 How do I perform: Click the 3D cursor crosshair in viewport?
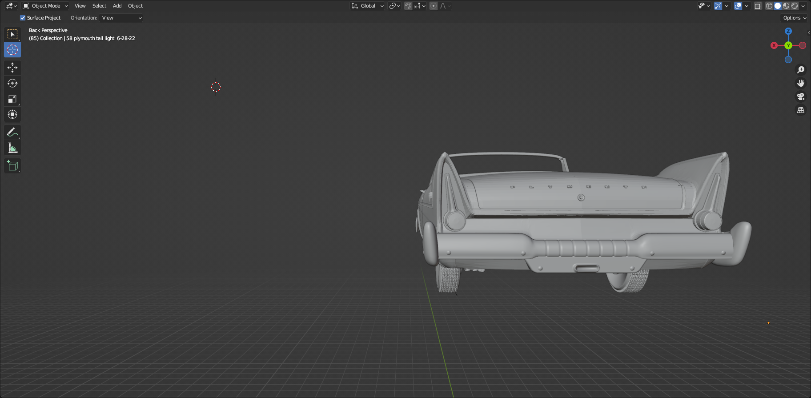[x=216, y=87]
